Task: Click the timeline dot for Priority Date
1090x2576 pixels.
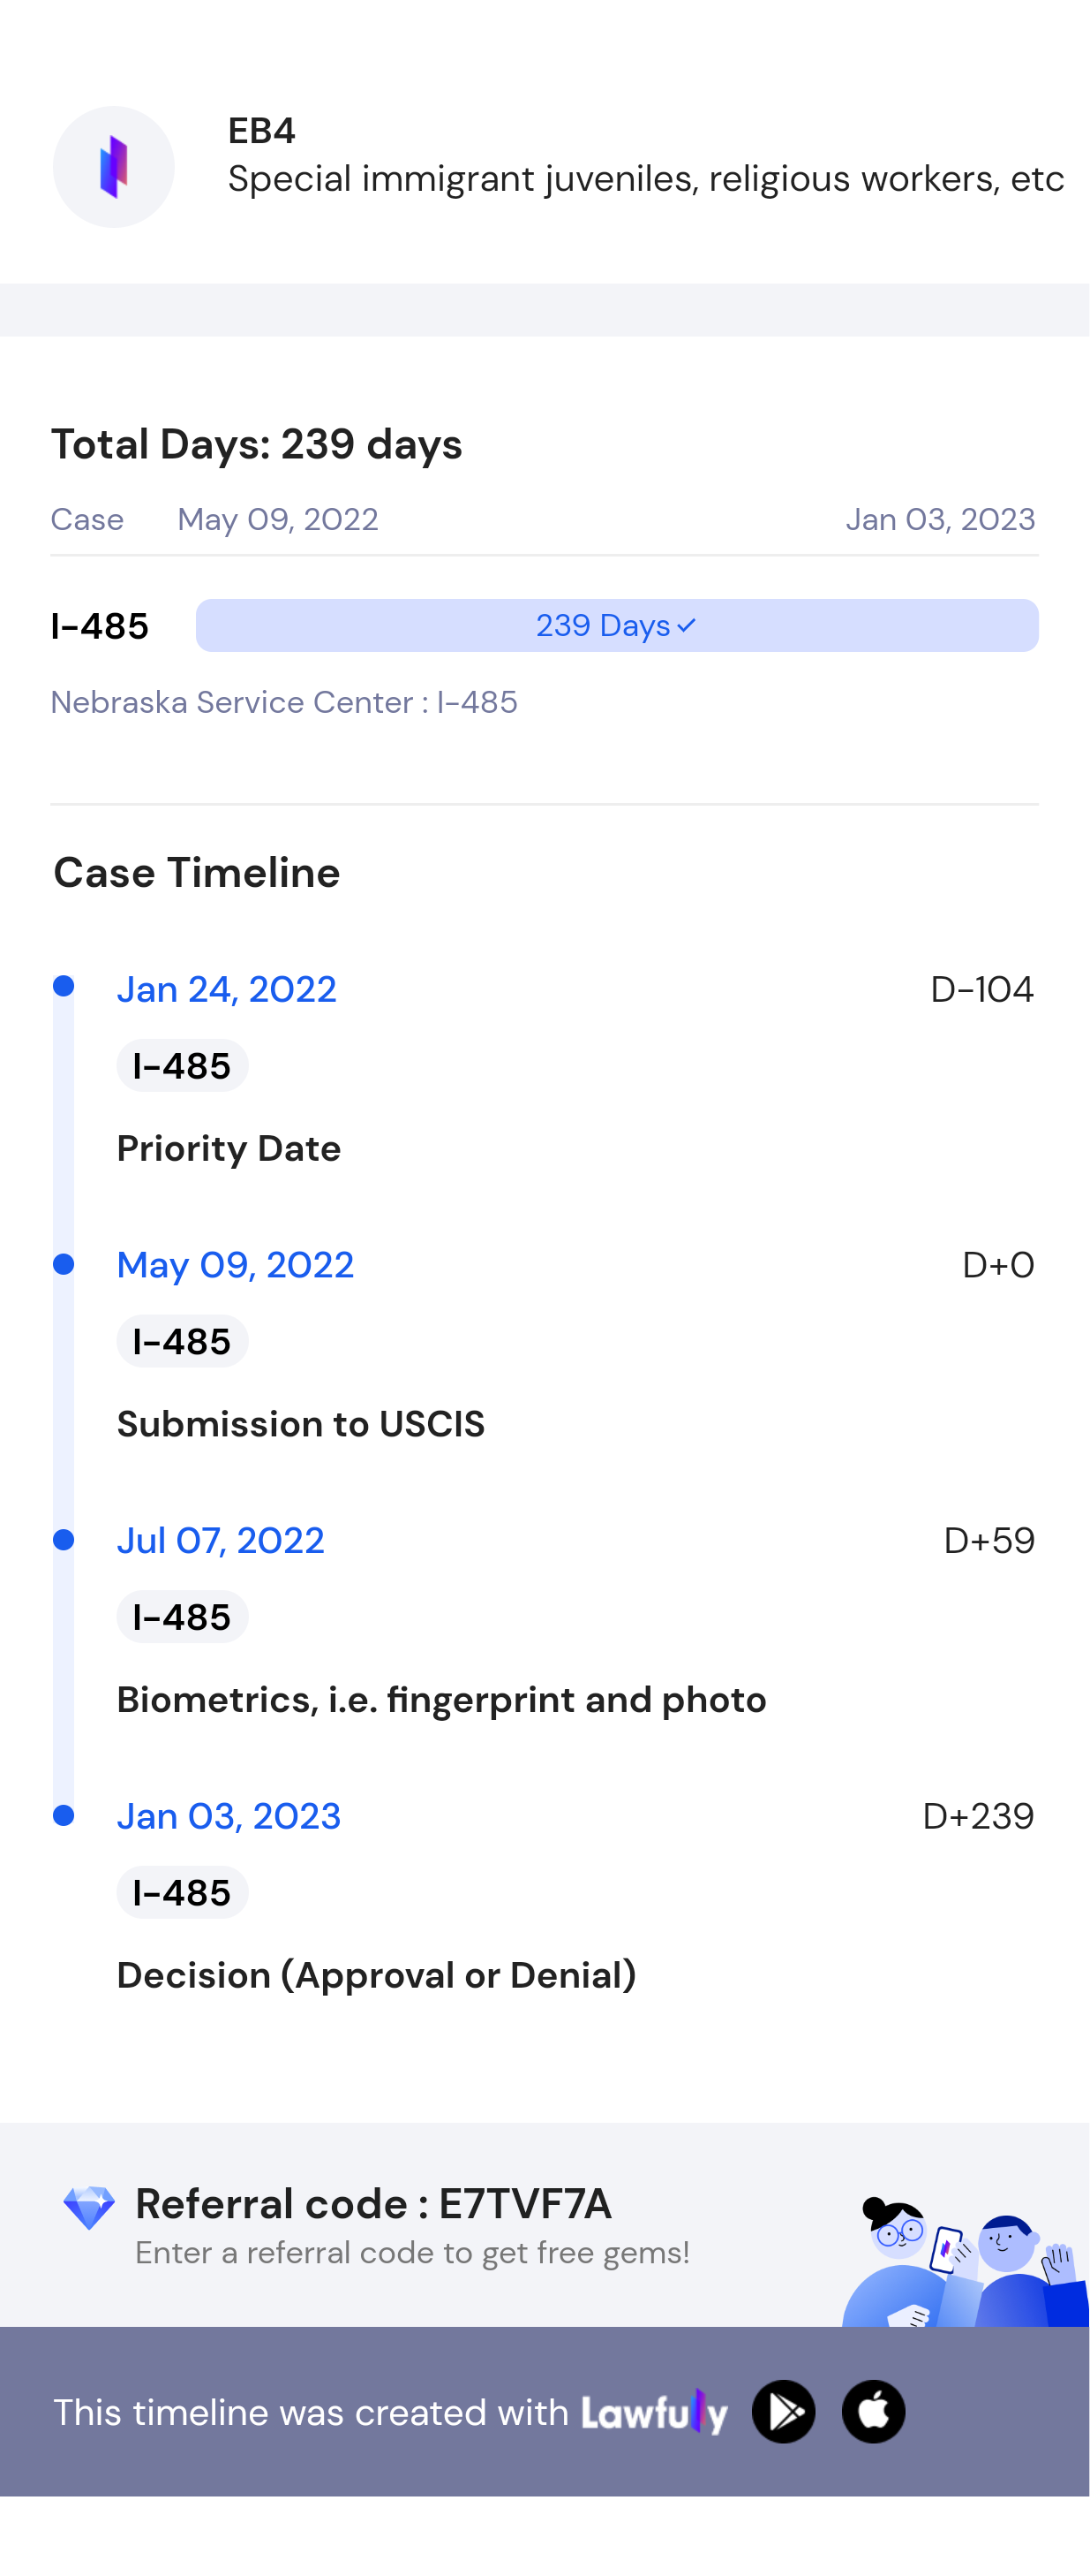Action: pyautogui.click(x=64, y=986)
